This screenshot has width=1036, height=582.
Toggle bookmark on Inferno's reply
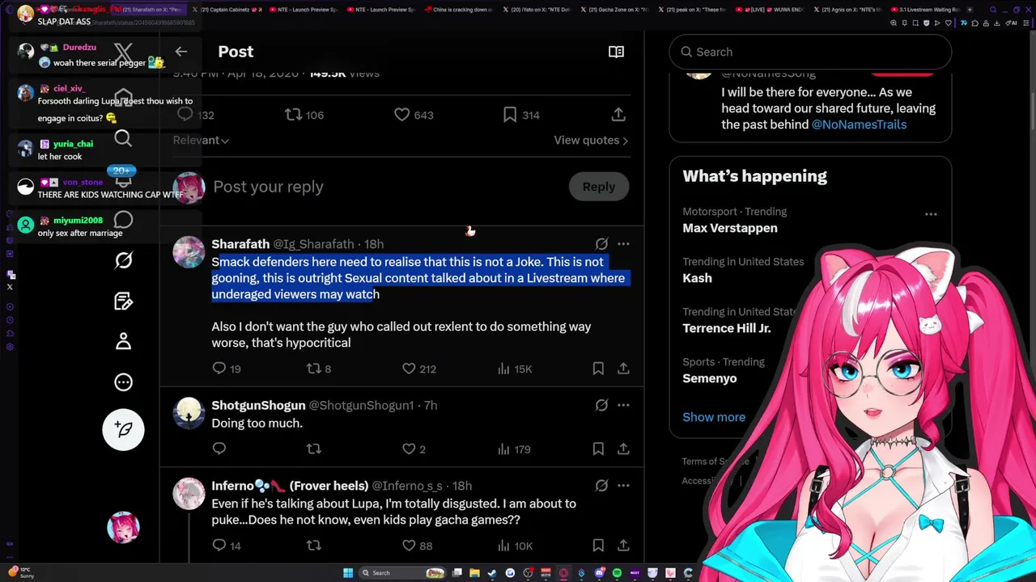coord(598,546)
